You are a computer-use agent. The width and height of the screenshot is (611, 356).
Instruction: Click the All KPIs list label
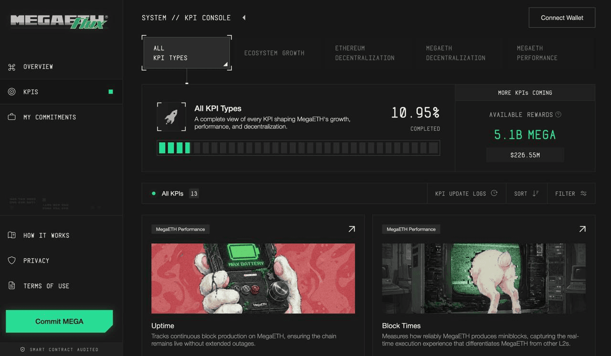tap(172, 194)
